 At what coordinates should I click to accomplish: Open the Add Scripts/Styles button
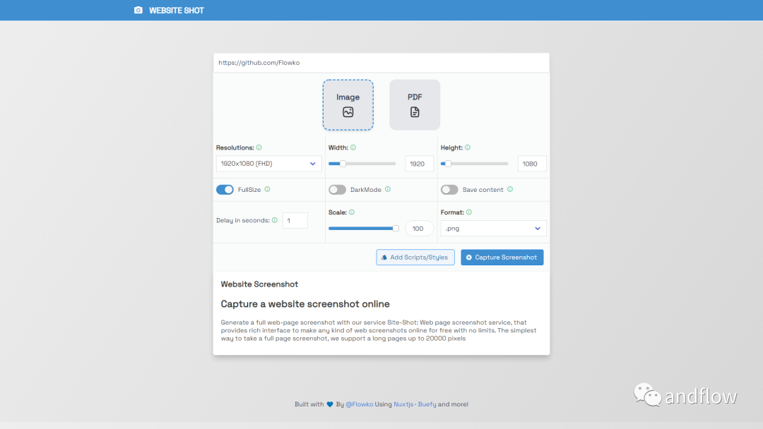pos(415,258)
